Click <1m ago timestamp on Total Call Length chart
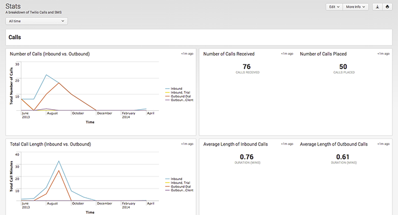Image resolution: width=398 pixels, height=215 pixels. click(x=187, y=144)
